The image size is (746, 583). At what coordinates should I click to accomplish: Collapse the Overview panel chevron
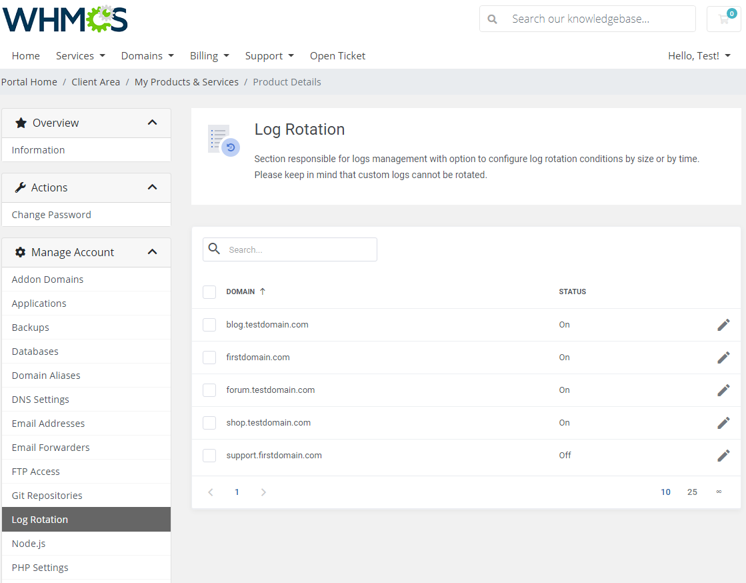(152, 122)
